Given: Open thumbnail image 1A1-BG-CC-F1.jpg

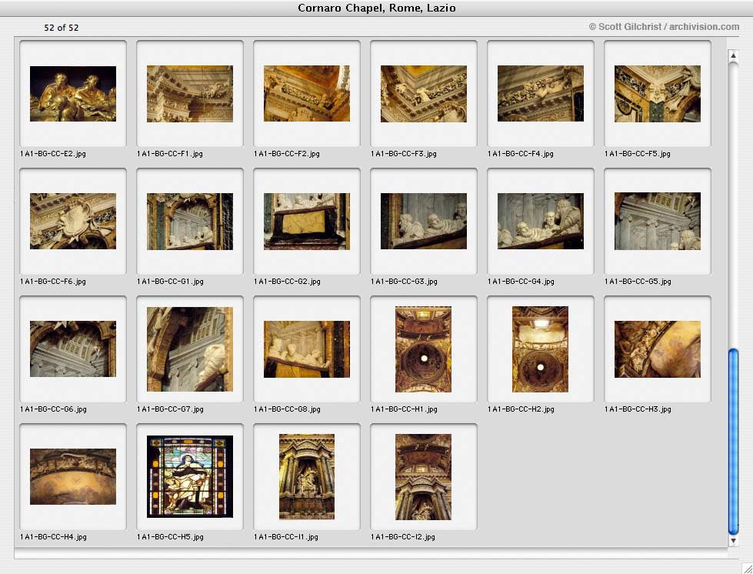Looking at the screenshot, I should point(190,94).
